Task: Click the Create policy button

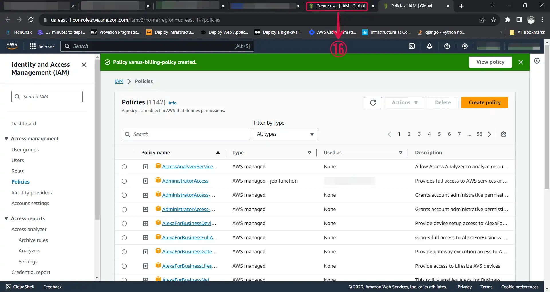Action: click(484, 102)
